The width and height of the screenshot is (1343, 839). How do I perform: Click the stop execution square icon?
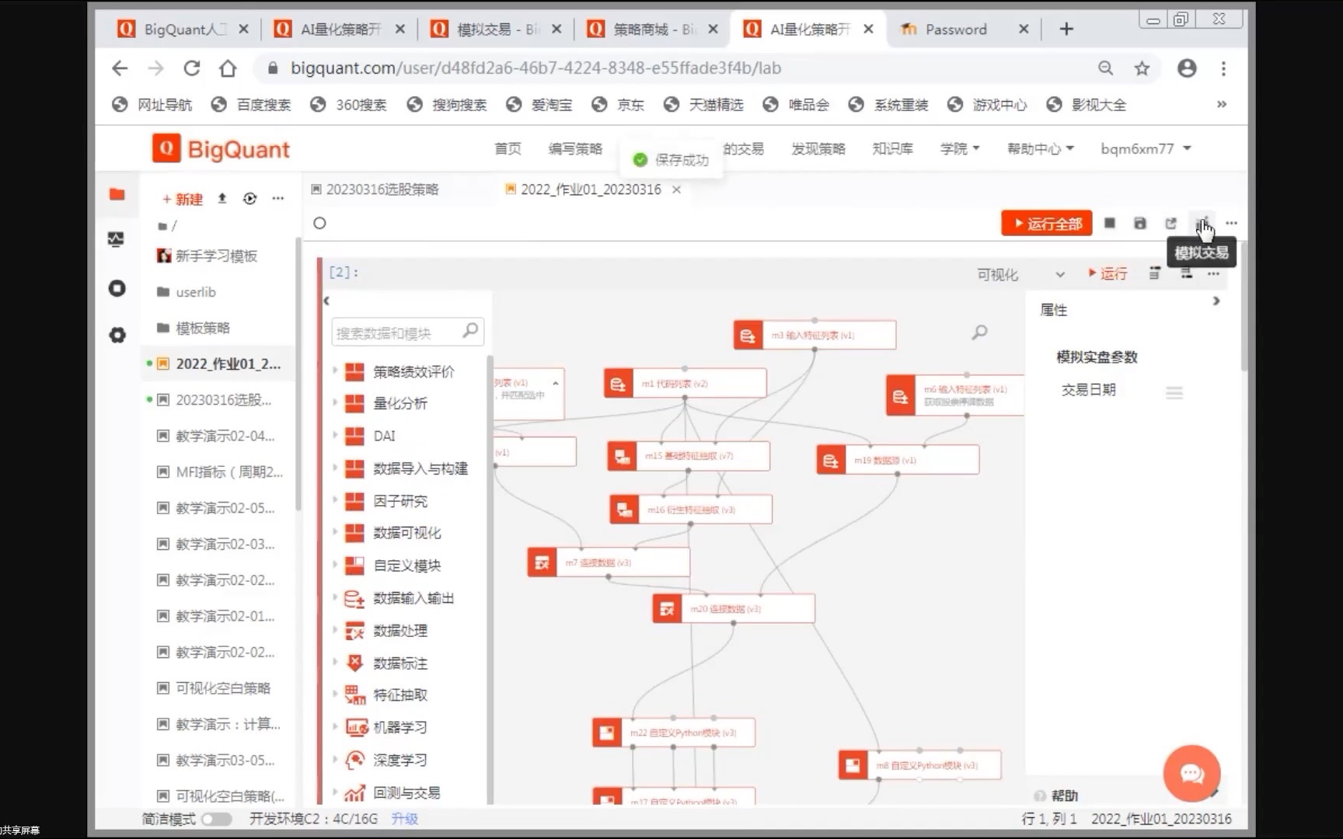[1110, 224]
